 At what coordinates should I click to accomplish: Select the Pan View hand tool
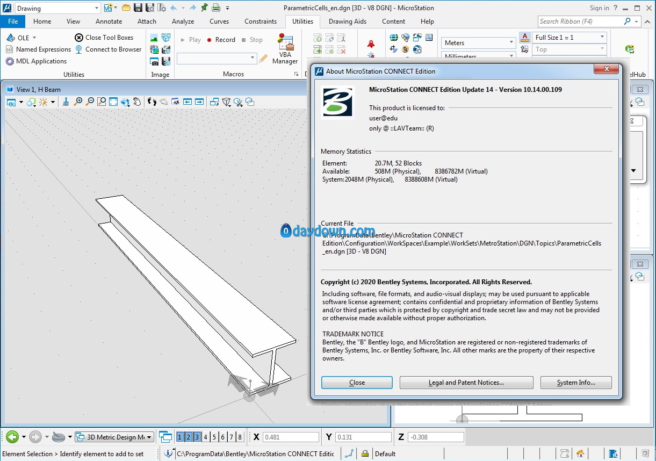138,102
